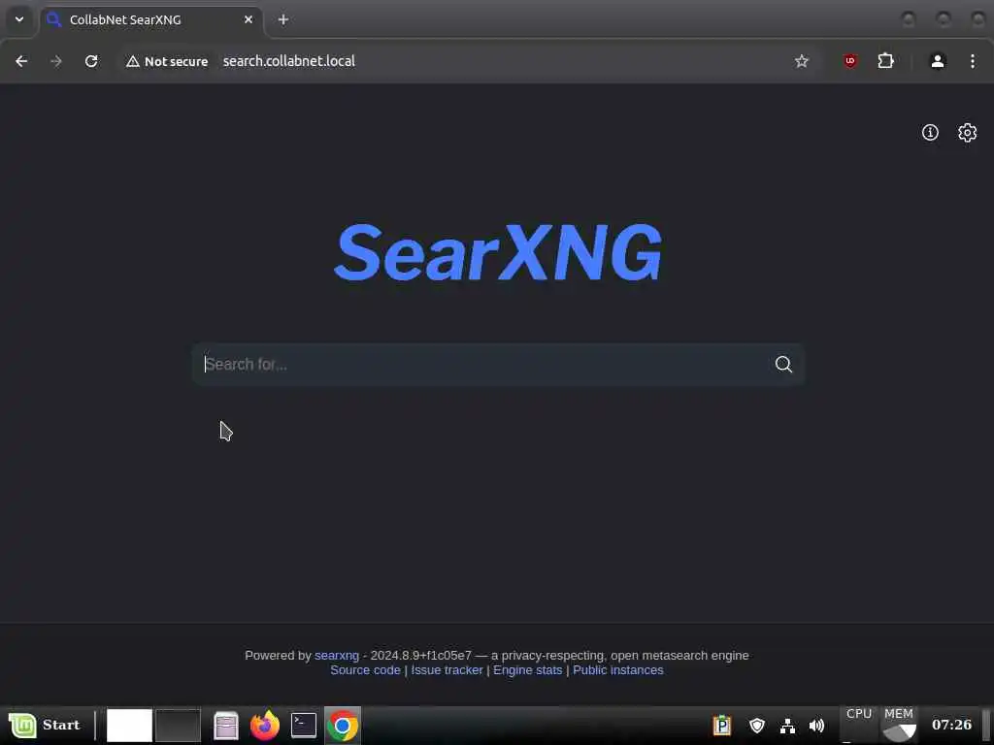Click the 07:26 clock

951,725
